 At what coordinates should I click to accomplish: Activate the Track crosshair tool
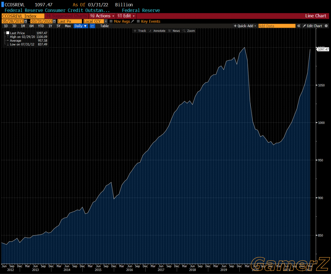140,31
